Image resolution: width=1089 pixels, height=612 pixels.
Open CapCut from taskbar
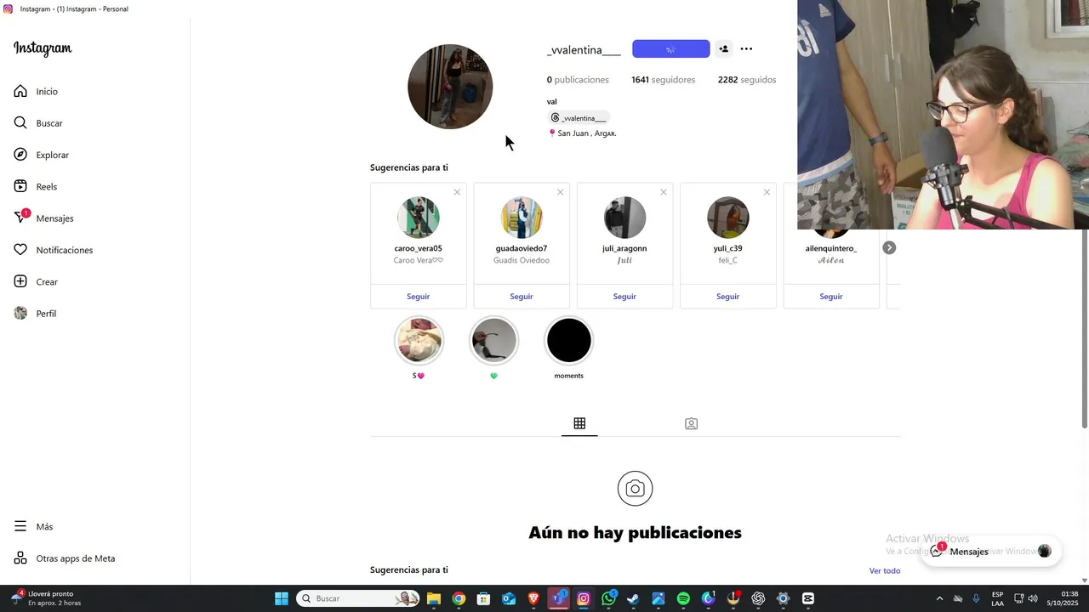(x=808, y=598)
